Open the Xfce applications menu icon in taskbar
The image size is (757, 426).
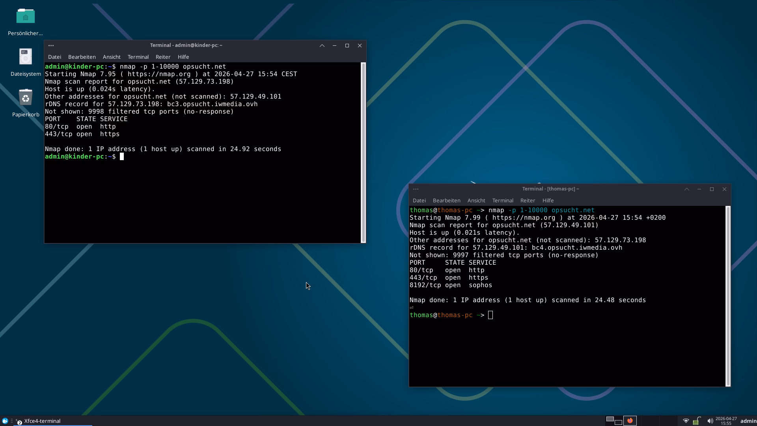[5, 421]
